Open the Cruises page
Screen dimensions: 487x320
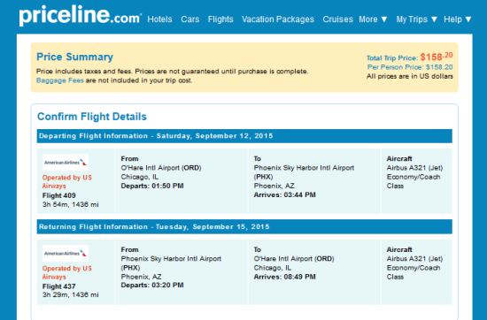(x=338, y=19)
